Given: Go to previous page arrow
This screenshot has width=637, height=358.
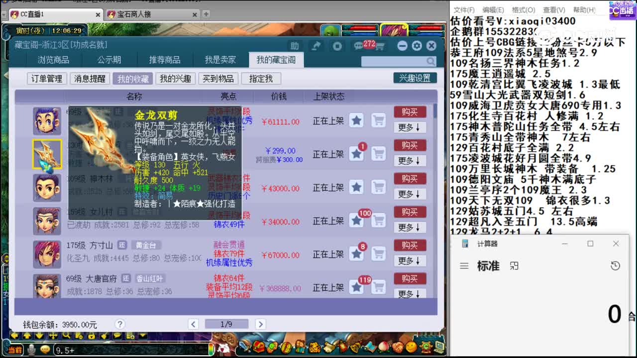Looking at the screenshot, I should tap(194, 324).
